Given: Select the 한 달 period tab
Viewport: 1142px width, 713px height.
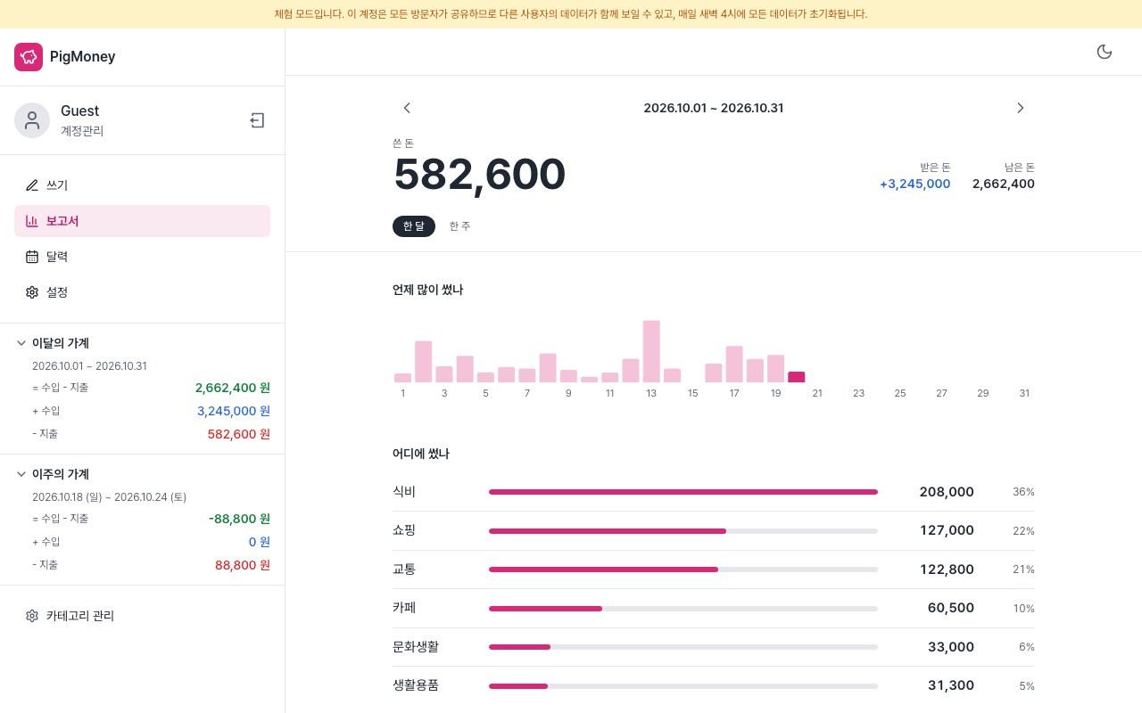Looking at the screenshot, I should (414, 226).
